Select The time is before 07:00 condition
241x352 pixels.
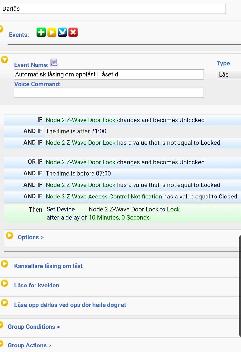click(x=122, y=173)
